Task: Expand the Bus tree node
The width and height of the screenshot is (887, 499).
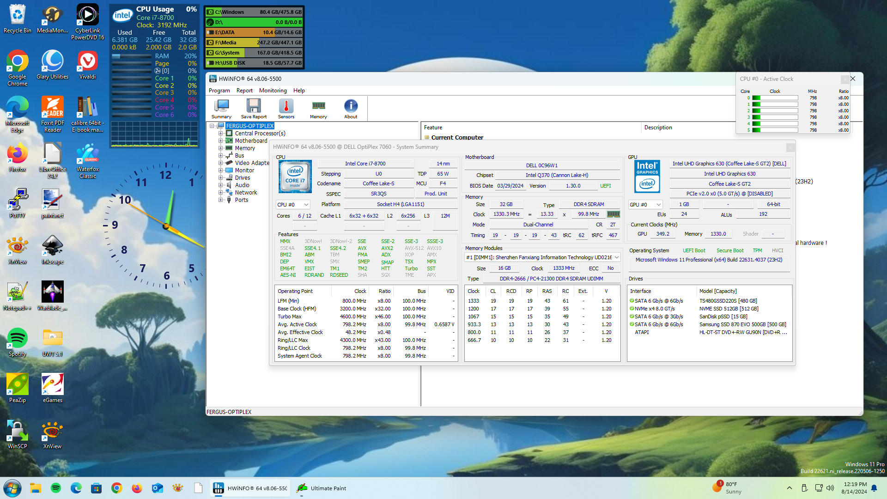Action: pos(221,156)
